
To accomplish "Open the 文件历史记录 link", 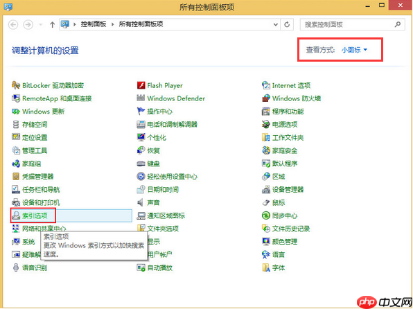I will (291, 229).
